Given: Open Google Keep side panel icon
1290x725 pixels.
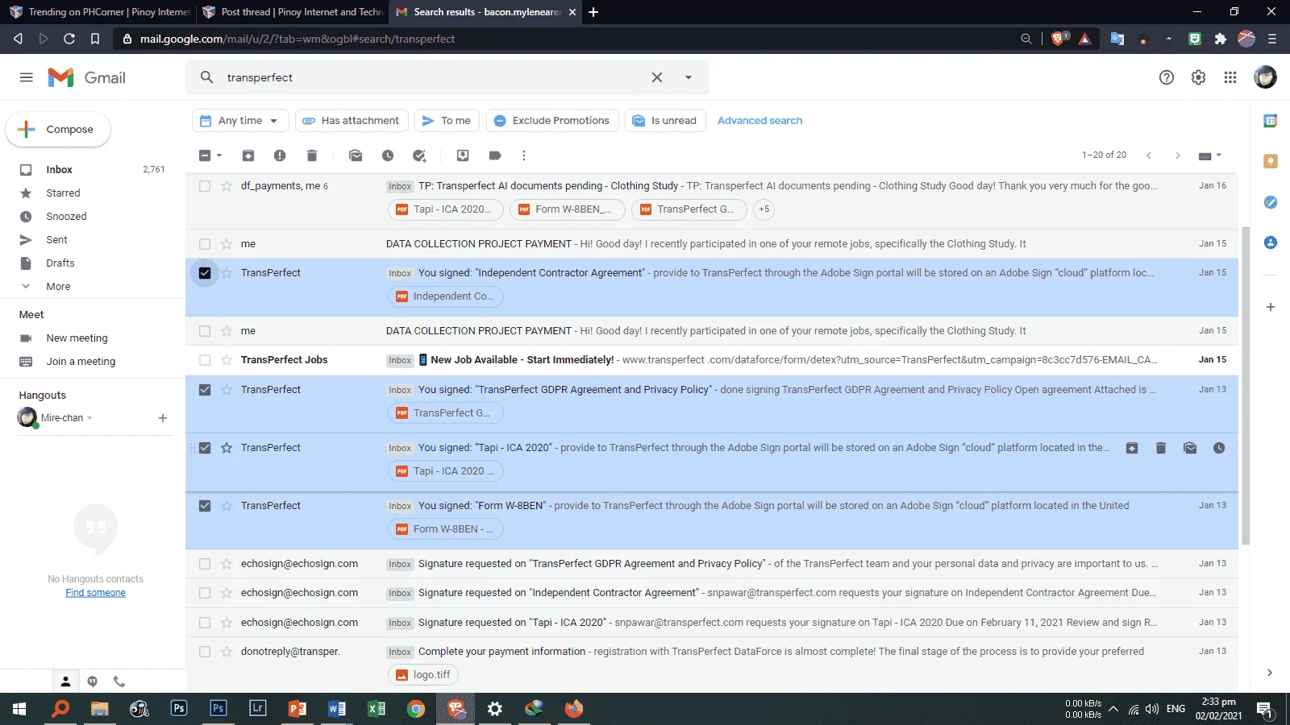Looking at the screenshot, I should [x=1271, y=161].
